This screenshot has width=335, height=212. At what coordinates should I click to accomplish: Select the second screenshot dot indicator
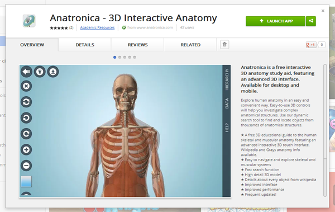pos(119,57)
